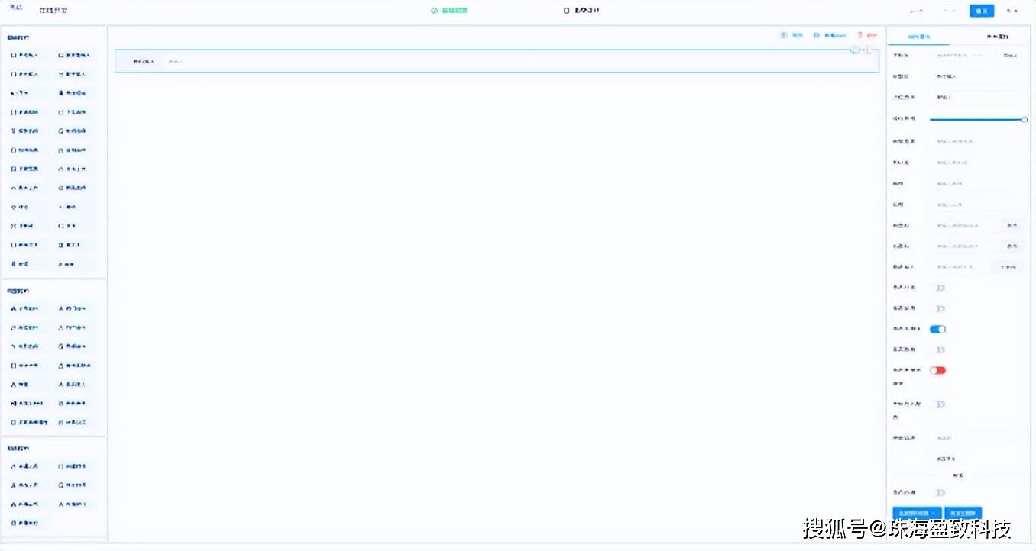The image size is (1036, 551).
Task: Click the handle of the blue grid slider
Action: pos(1025,119)
